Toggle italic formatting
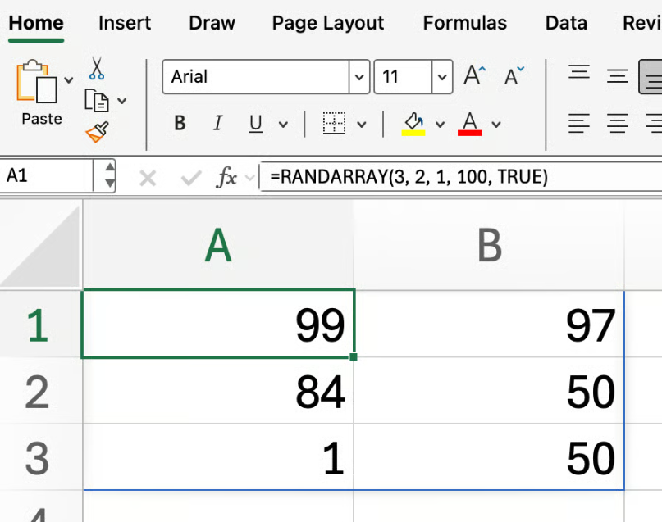Screen dimensions: 662x522 coord(217,123)
